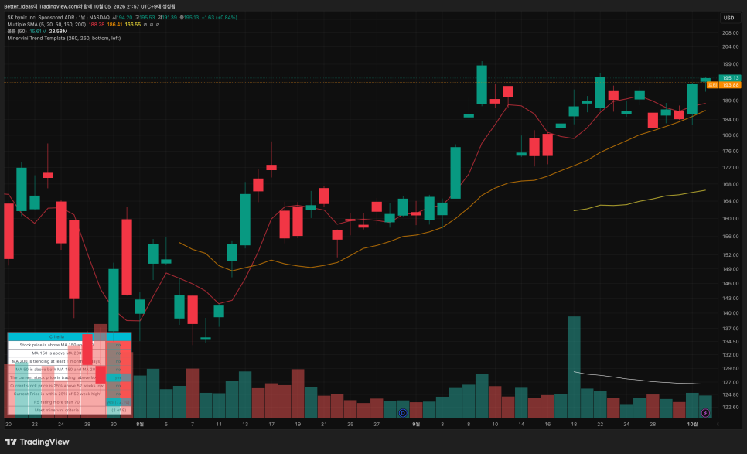Viewport: 747px width, 454px height.
Task: Open the USD currency selector
Action: point(729,18)
